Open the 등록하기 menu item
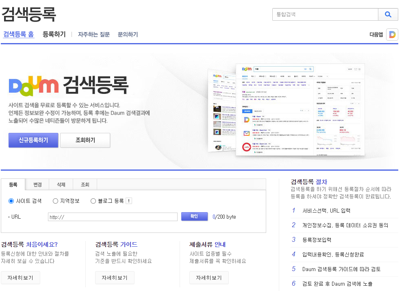The width and height of the screenshot is (406, 291). pyautogui.click(x=54, y=34)
